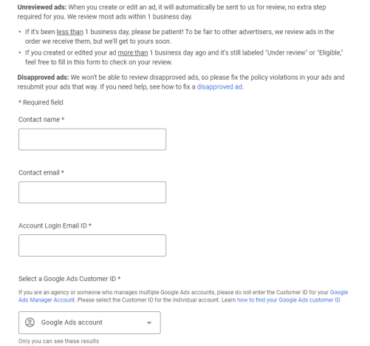Viewport: 370px width, 346px height.
Task: Open 'how to find your Google Ads customer ID'
Action: pyautogui.click(x=289, y=300)
